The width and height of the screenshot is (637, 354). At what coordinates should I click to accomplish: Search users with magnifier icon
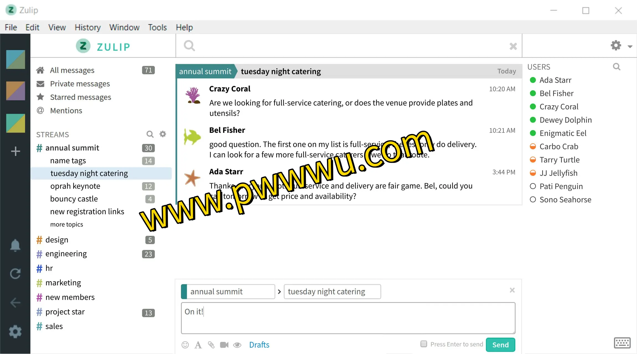616,67
